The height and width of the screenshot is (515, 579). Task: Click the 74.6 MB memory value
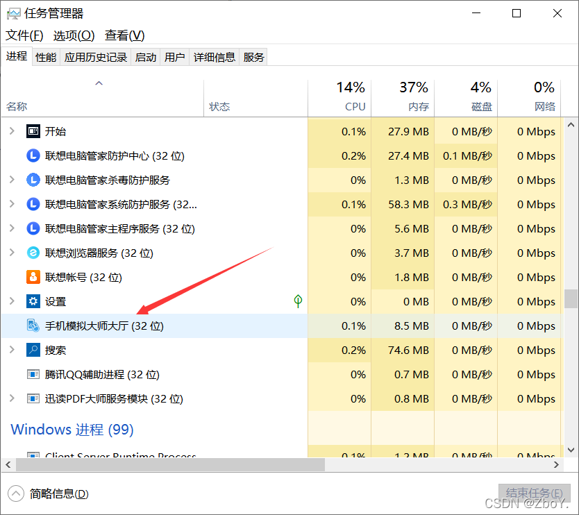point(408,350)
